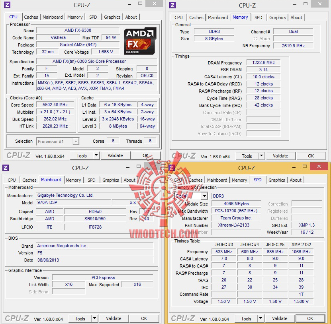Click the AMD FX Unlocked logo image

click(140, 41)
